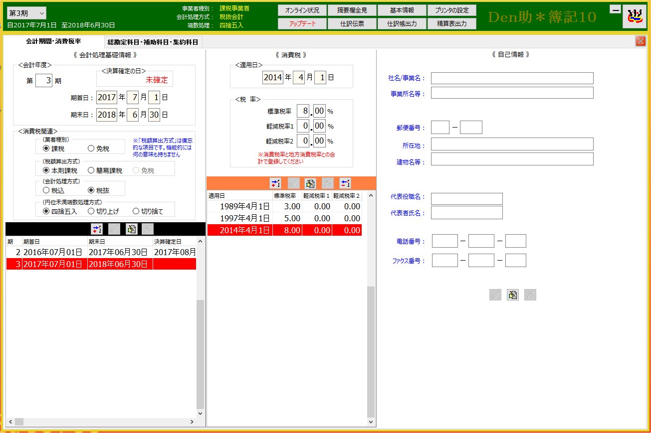Select the 会計期間・消費税率 tab
Image resolution: width=651 pixels, height=433 pixels.
pyautogui.click(x=53, y=42)
